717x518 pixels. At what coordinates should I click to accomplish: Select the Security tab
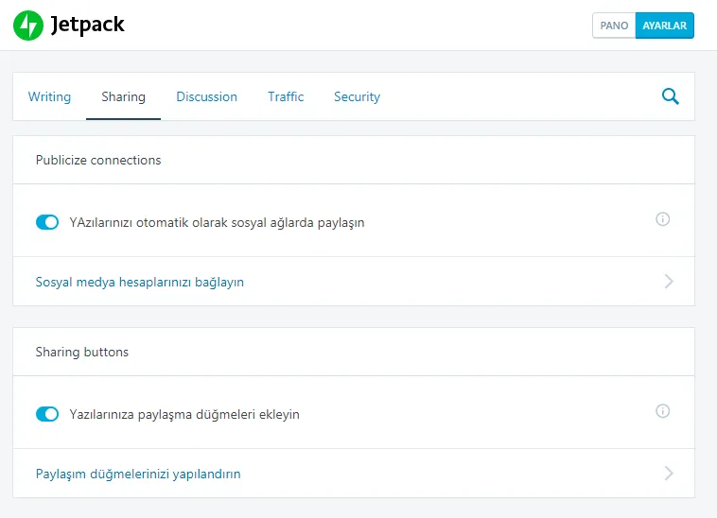[x=358, y=96]
